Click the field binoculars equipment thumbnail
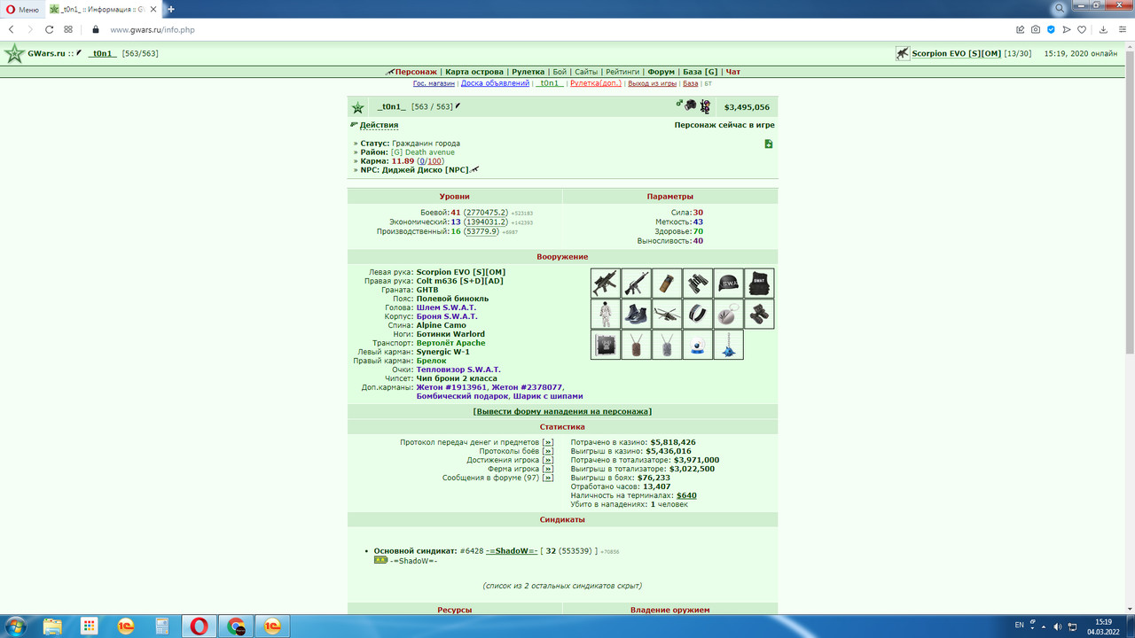This screenshot has width=1135, height=638. pyautogui.click(x=698, y=284)
